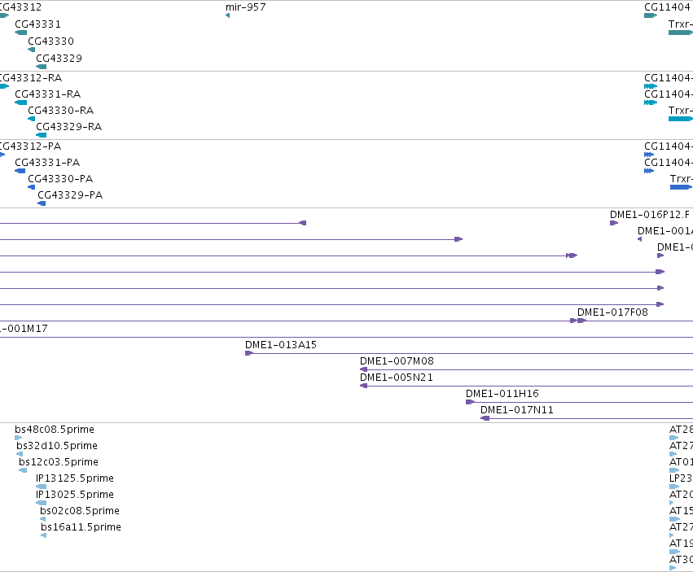Viewport: 693px width, 572px height.
Task: Select the bs02c08.5prime EST label
Action: tap(80, 511)
